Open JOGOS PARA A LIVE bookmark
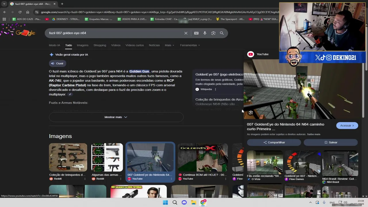The image size is (368, 207). pos(132,19)
